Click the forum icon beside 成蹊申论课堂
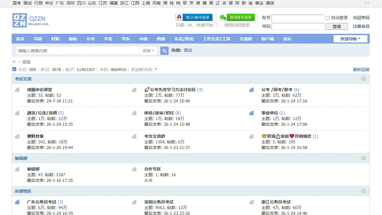 pyautogui.click(x=17, y=90)
